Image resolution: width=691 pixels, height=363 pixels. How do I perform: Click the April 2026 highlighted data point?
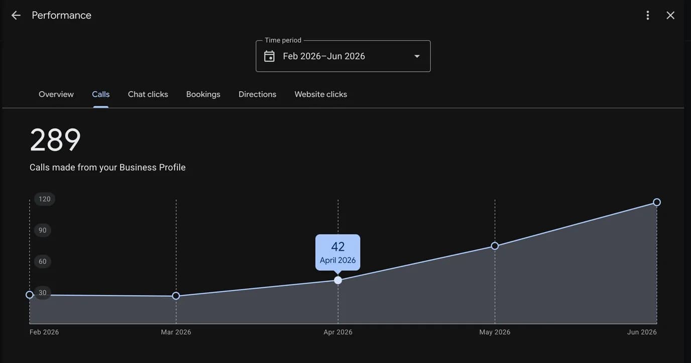[x=338, y=280]
